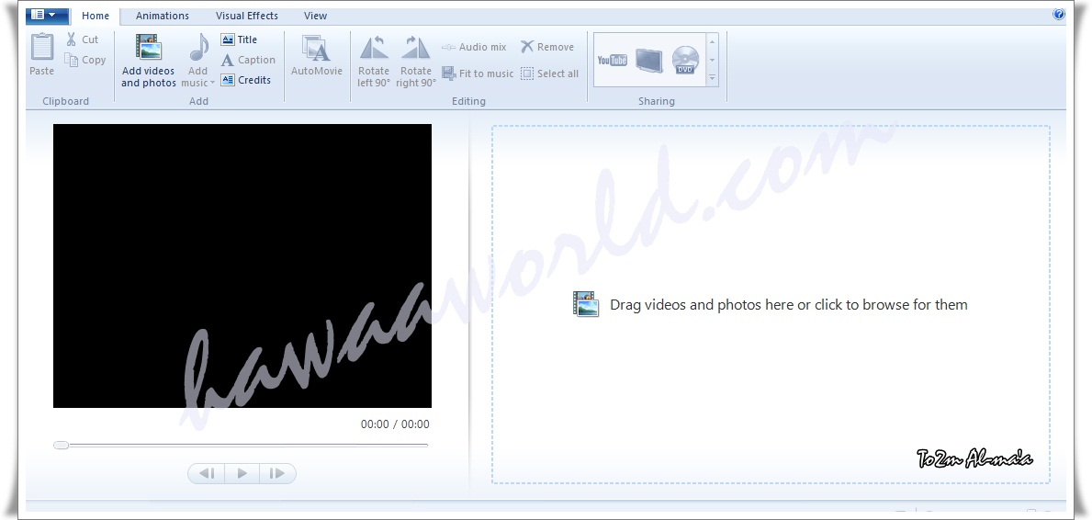Click the Paste clipboard icon

(x=42, y=48)
